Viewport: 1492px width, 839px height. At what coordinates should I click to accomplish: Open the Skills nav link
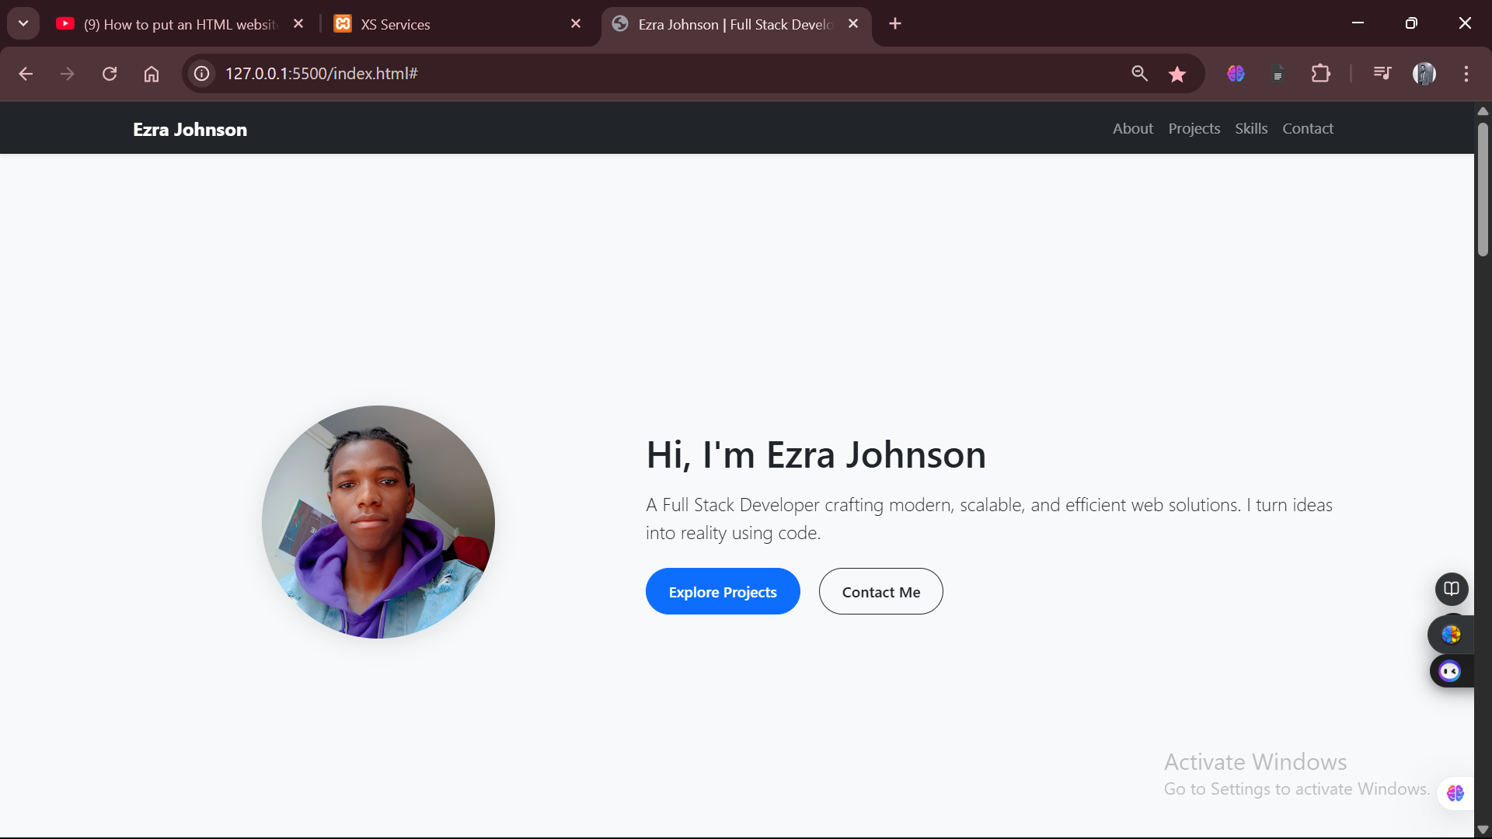(1251, 128)
